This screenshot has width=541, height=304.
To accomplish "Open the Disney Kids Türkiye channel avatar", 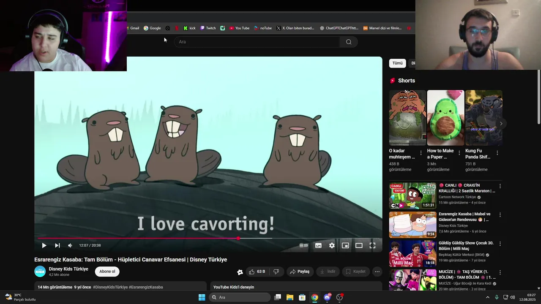I will 40,271.
